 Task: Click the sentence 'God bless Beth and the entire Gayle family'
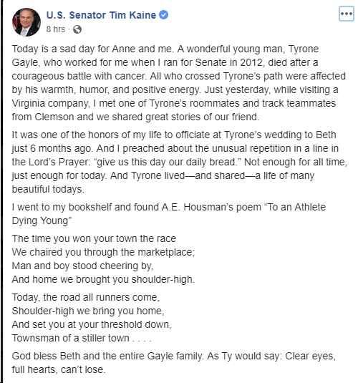click(107, 357)
